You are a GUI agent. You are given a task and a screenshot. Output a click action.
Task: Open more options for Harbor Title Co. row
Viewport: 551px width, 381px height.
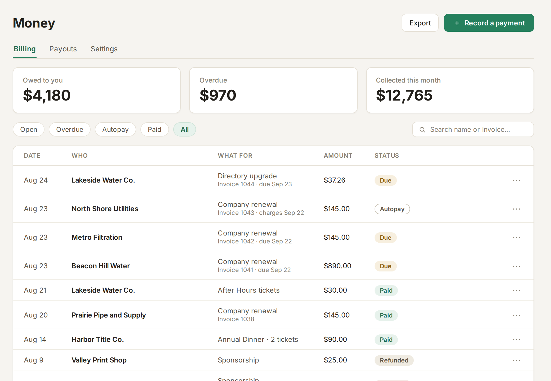point(517,339)
